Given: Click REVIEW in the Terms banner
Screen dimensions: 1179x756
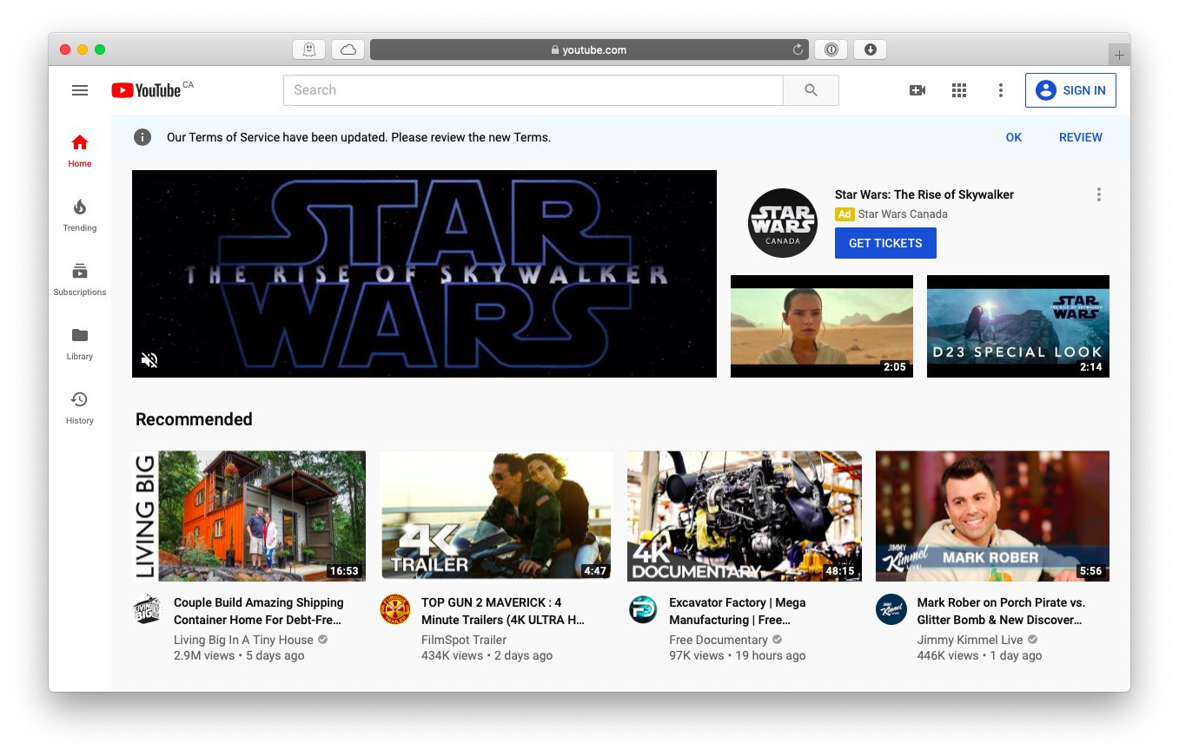Looking at the screenshot, I should (x=1081, y=137).
